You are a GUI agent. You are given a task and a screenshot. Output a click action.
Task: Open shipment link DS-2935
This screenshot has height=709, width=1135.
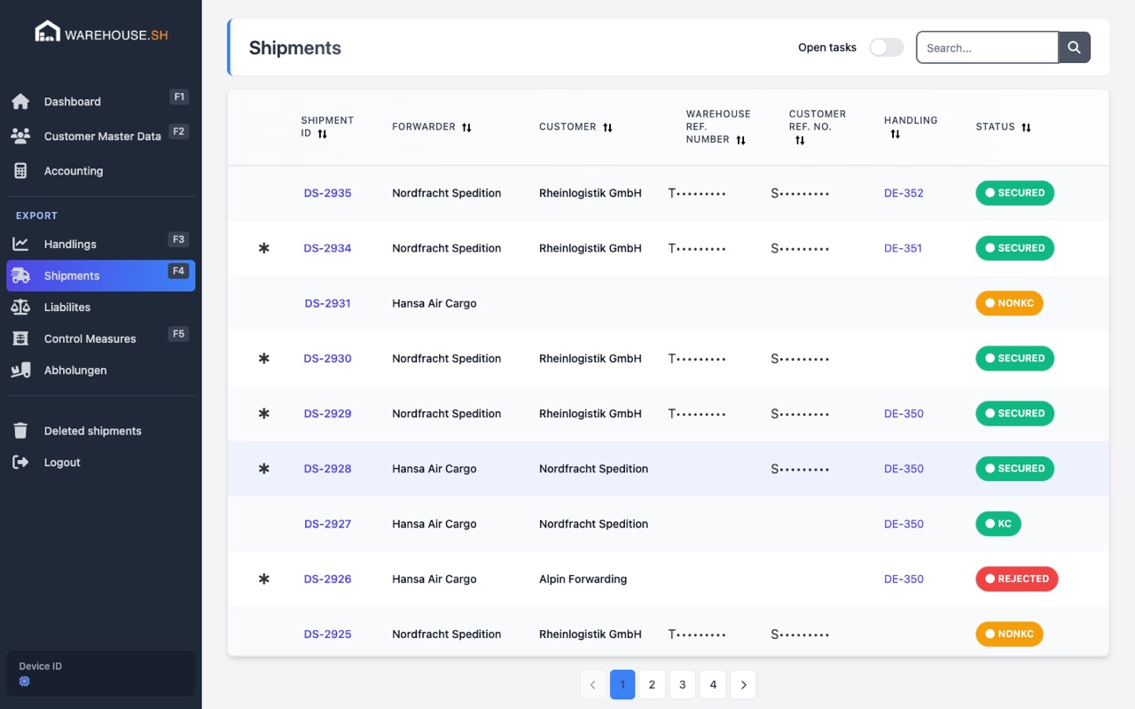327,193
